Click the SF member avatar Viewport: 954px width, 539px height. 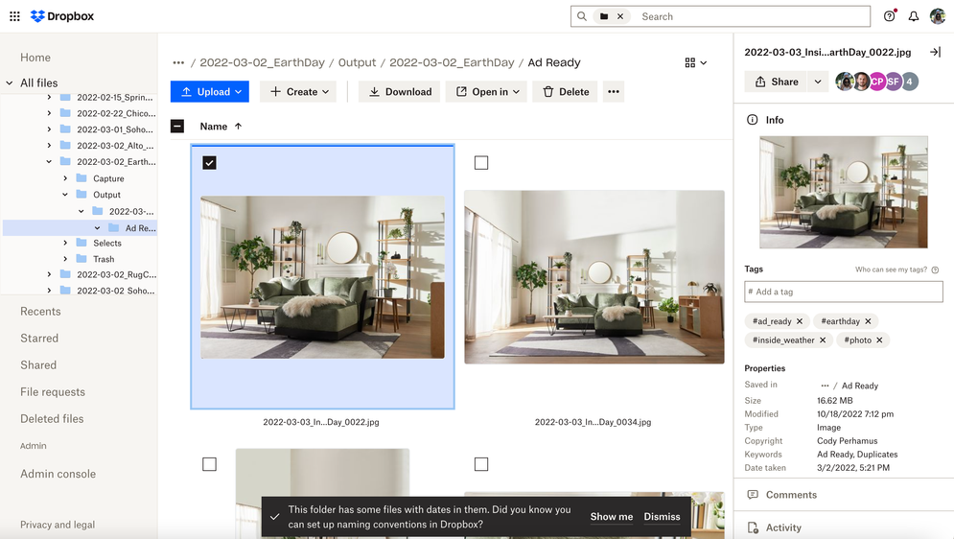[x=894, y=82]
